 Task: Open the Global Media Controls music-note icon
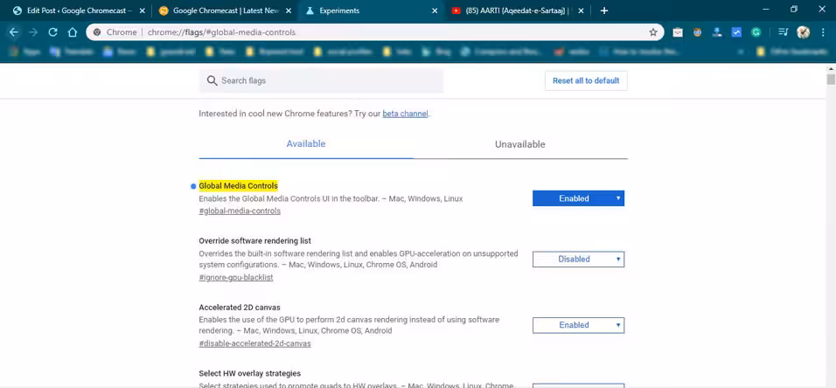pos(783,32)
